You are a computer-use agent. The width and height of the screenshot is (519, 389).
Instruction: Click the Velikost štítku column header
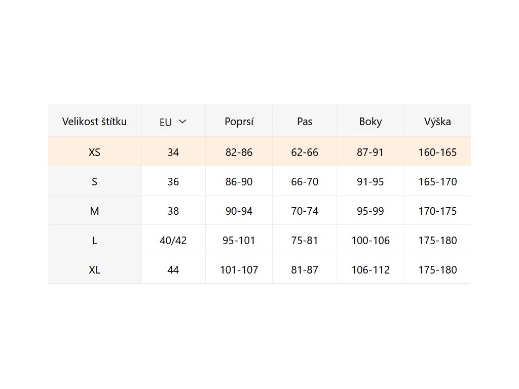point(94,122)
